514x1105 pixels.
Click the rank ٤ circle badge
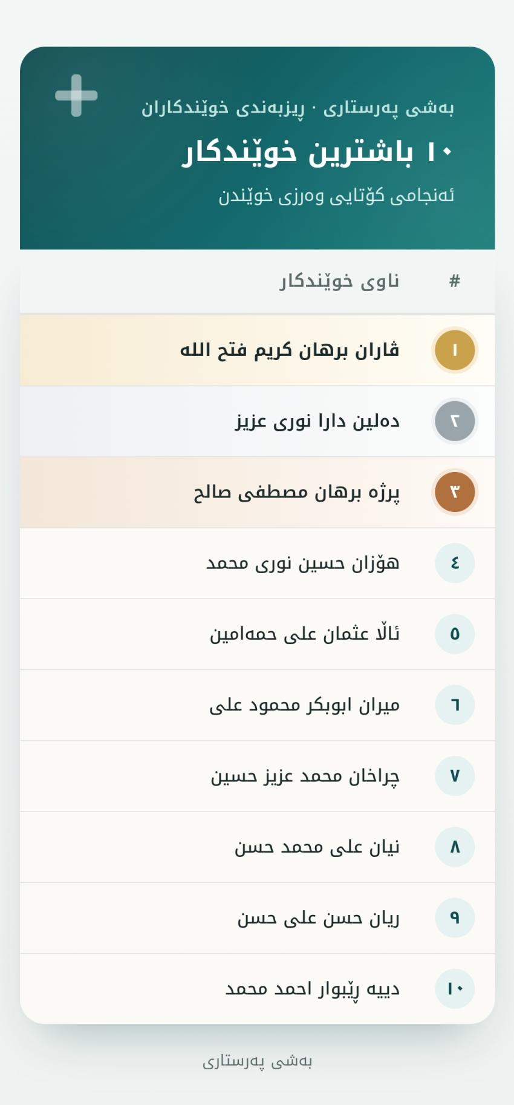(x=455, y=563)
